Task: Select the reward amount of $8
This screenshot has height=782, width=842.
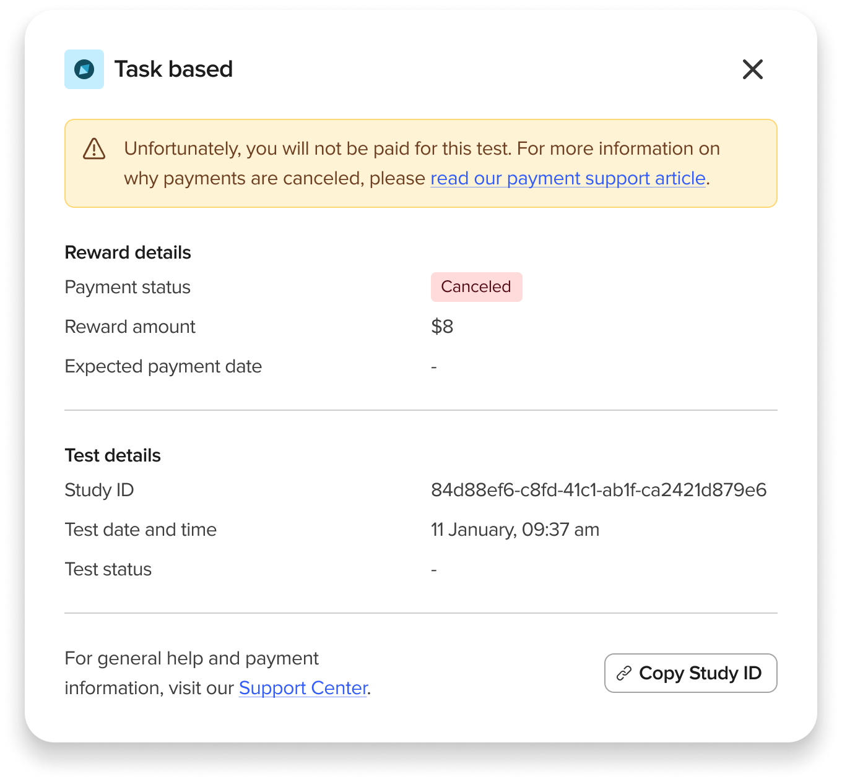Action: [442, 327]
